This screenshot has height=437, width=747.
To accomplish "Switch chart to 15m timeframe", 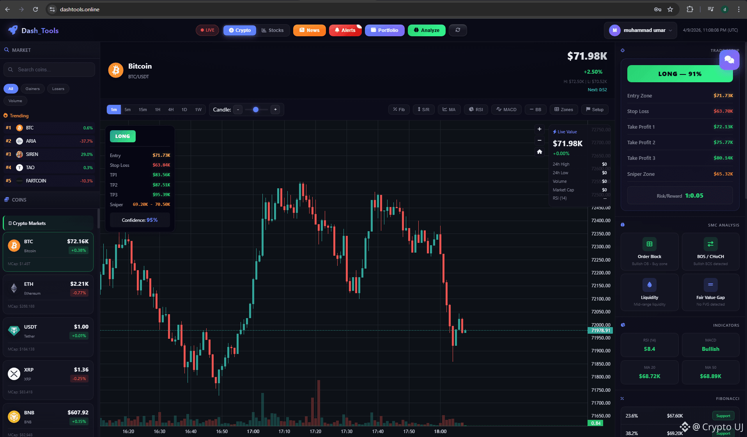I will pos(143,110).
